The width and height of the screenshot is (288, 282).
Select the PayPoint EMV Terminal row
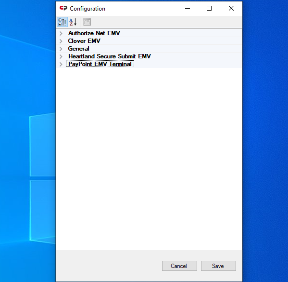tap(149, 64)
